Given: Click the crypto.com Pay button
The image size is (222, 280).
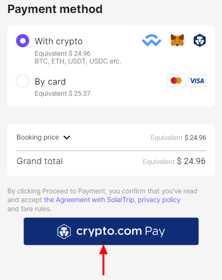Looking at the screenshot, I should click(111, 231).
